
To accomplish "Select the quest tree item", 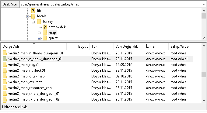I will click(53, 38).
